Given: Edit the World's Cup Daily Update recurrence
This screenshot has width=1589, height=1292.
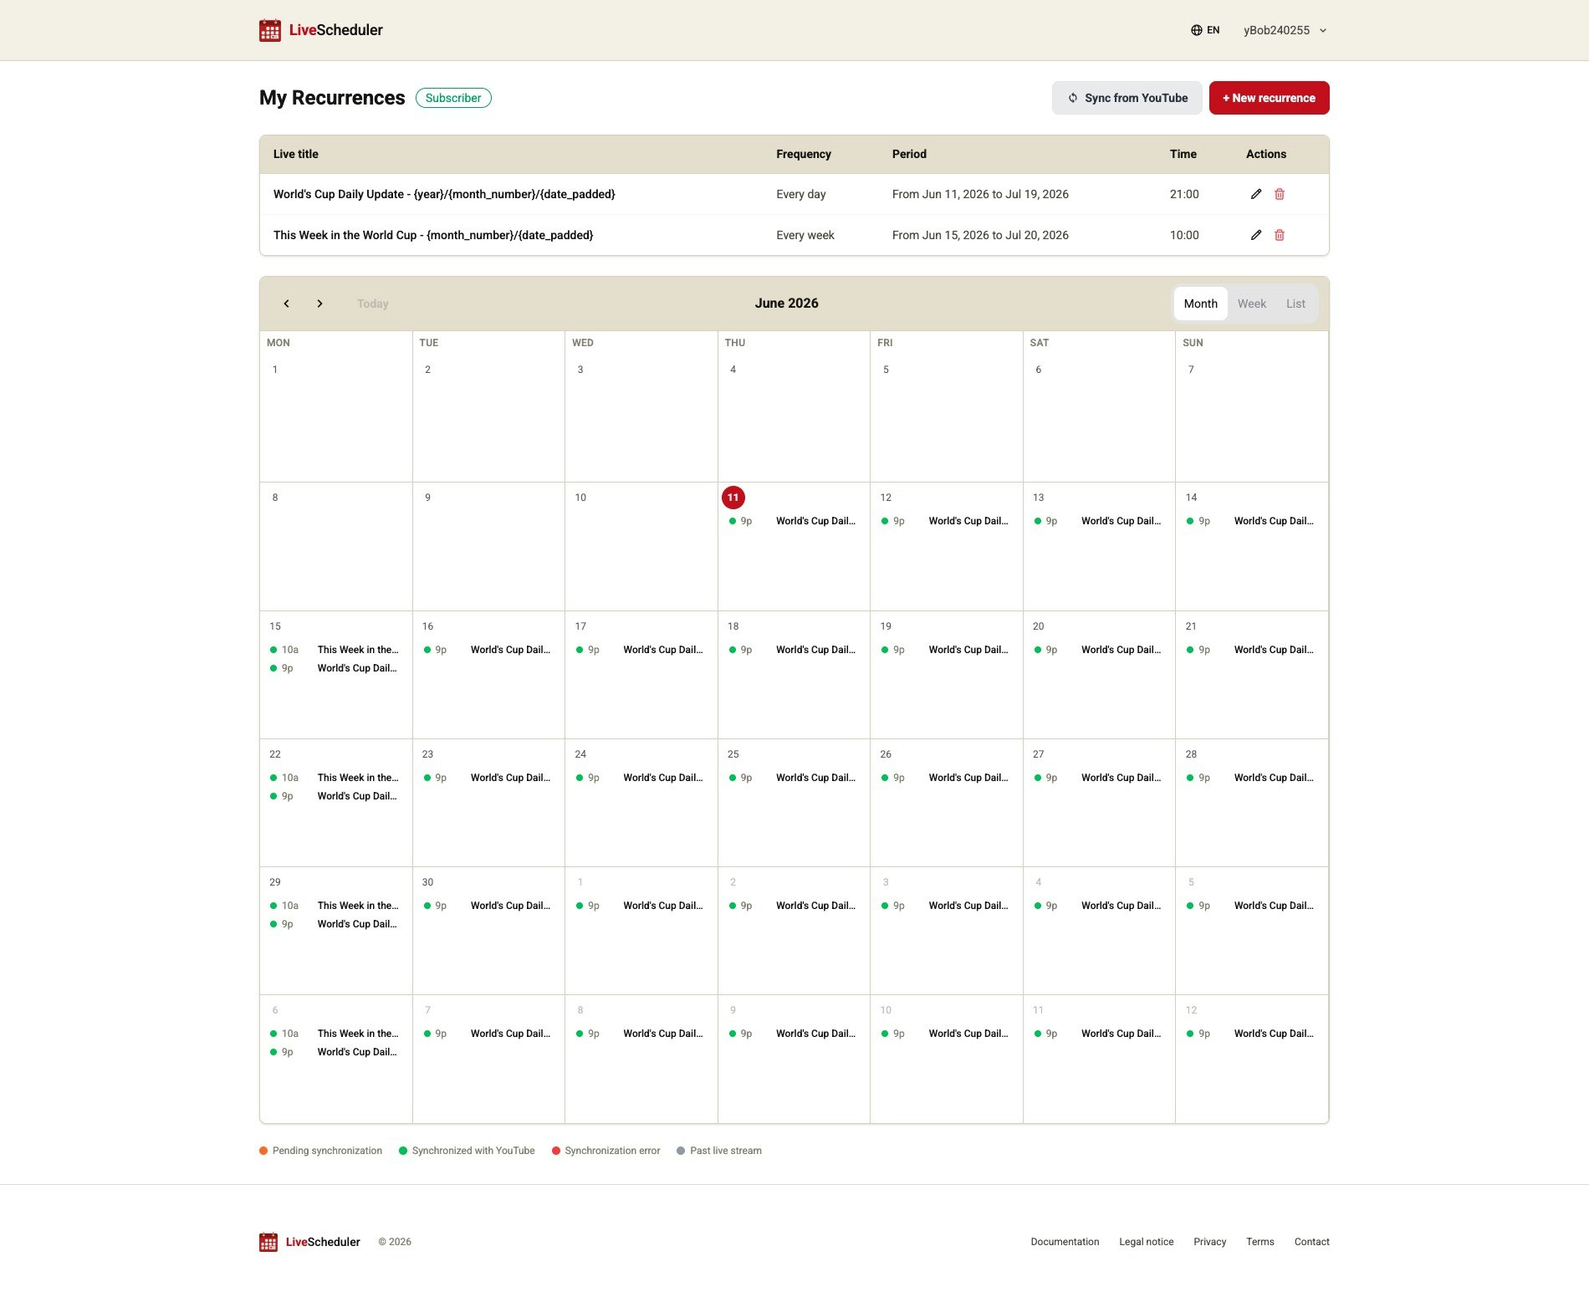Looking at the screenshot, I should pos(1256,194).
